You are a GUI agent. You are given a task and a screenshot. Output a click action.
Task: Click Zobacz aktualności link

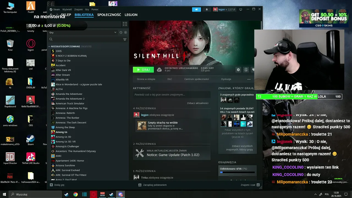198,103
